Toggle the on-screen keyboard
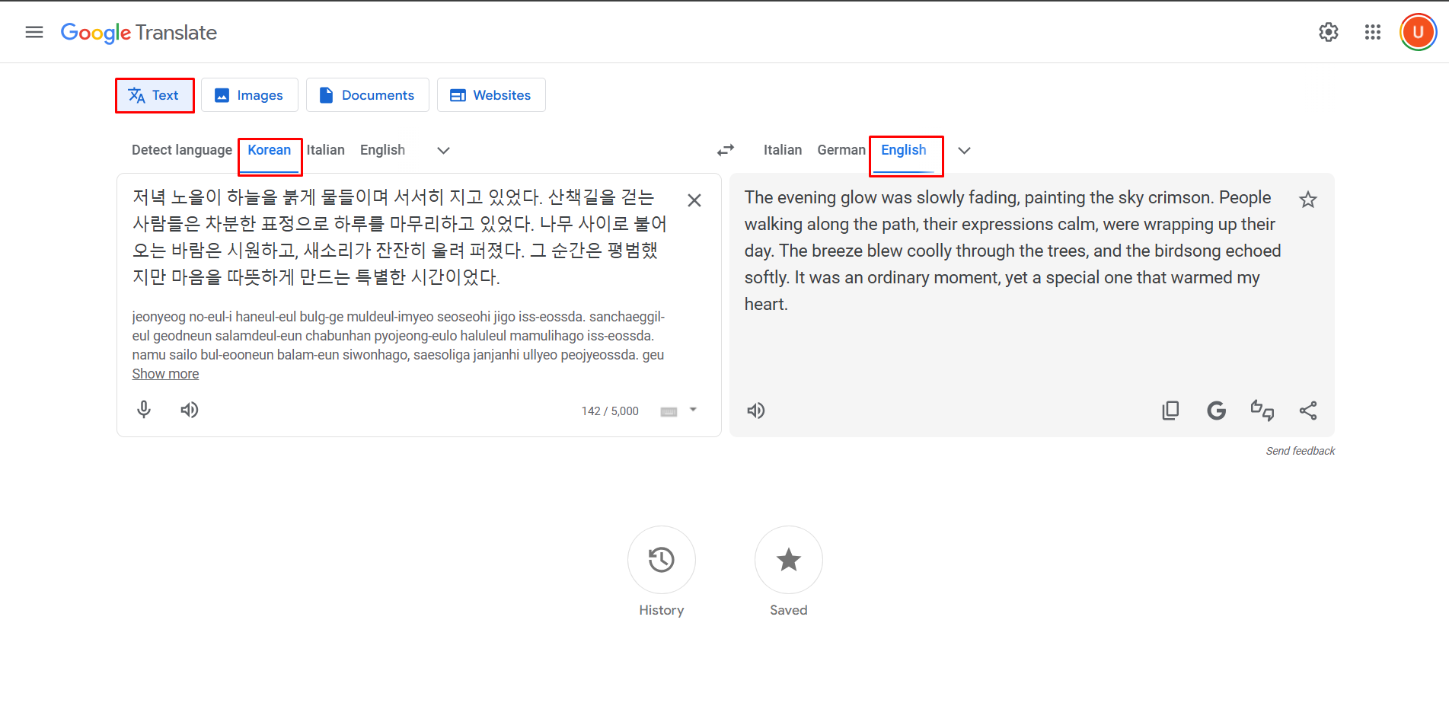The image size is (1449, 719). [x=667, y=411]
